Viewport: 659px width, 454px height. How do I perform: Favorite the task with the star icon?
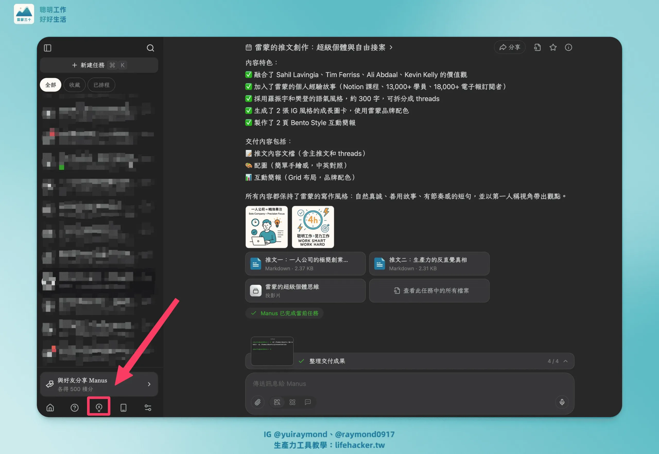point(553,47)
